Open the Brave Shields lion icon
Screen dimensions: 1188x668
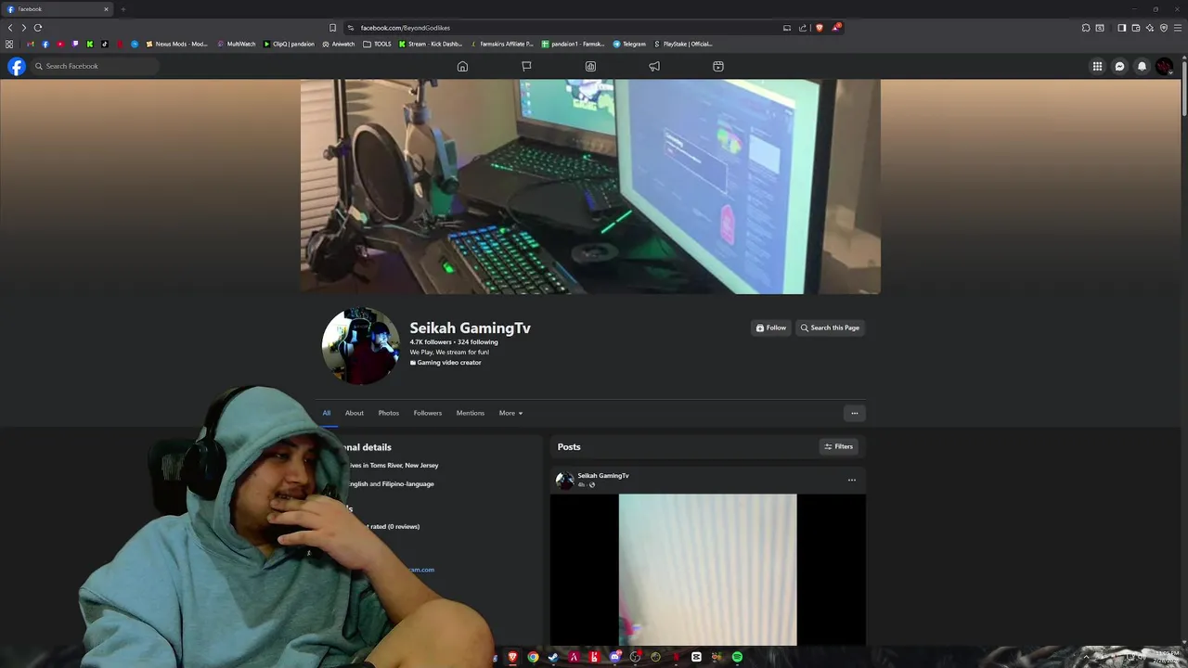(819, 28)
